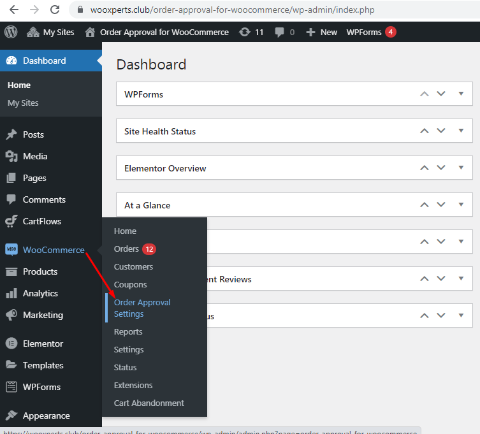Click the Media icon in sidebar
480x434 pixels.
11,156
